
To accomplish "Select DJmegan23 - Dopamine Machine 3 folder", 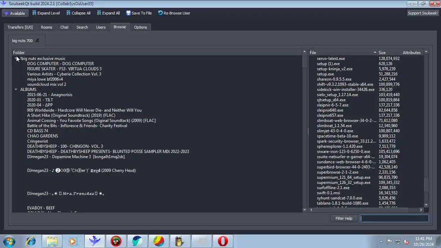I will pos(76,157).
